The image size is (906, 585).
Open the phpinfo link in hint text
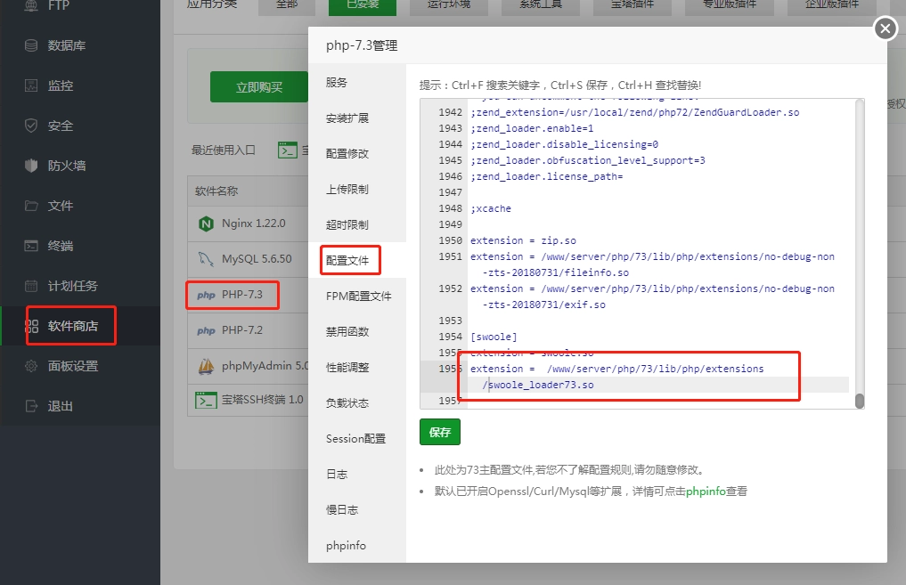(704, 491)
